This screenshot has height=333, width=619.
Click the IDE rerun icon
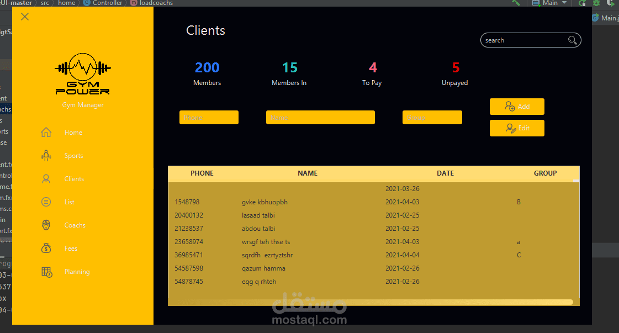pos(583,3)
